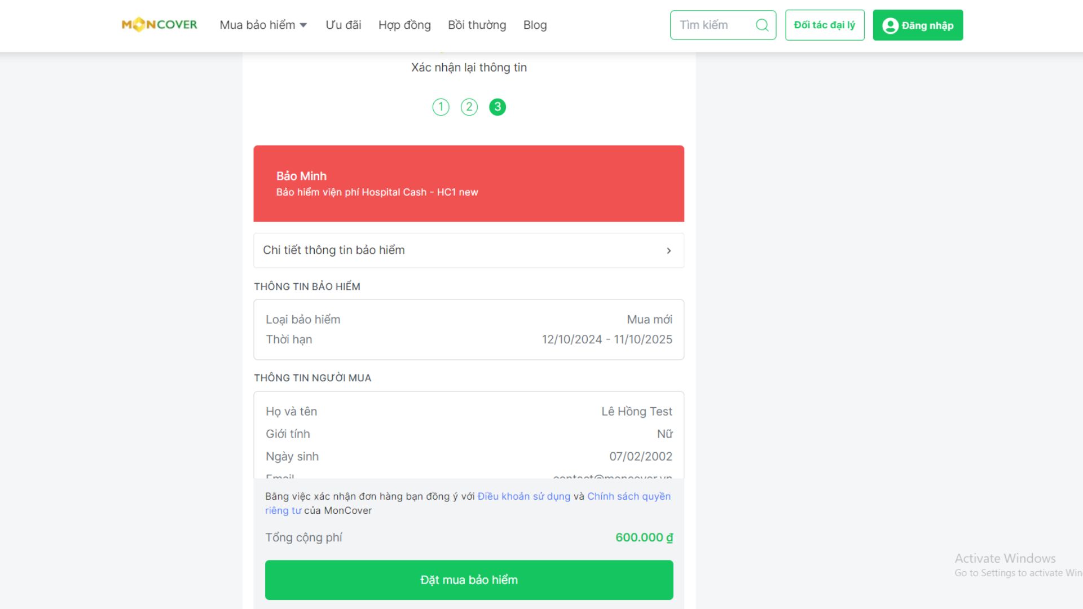Click the 'Ngày sinh' label

[292, 456]
